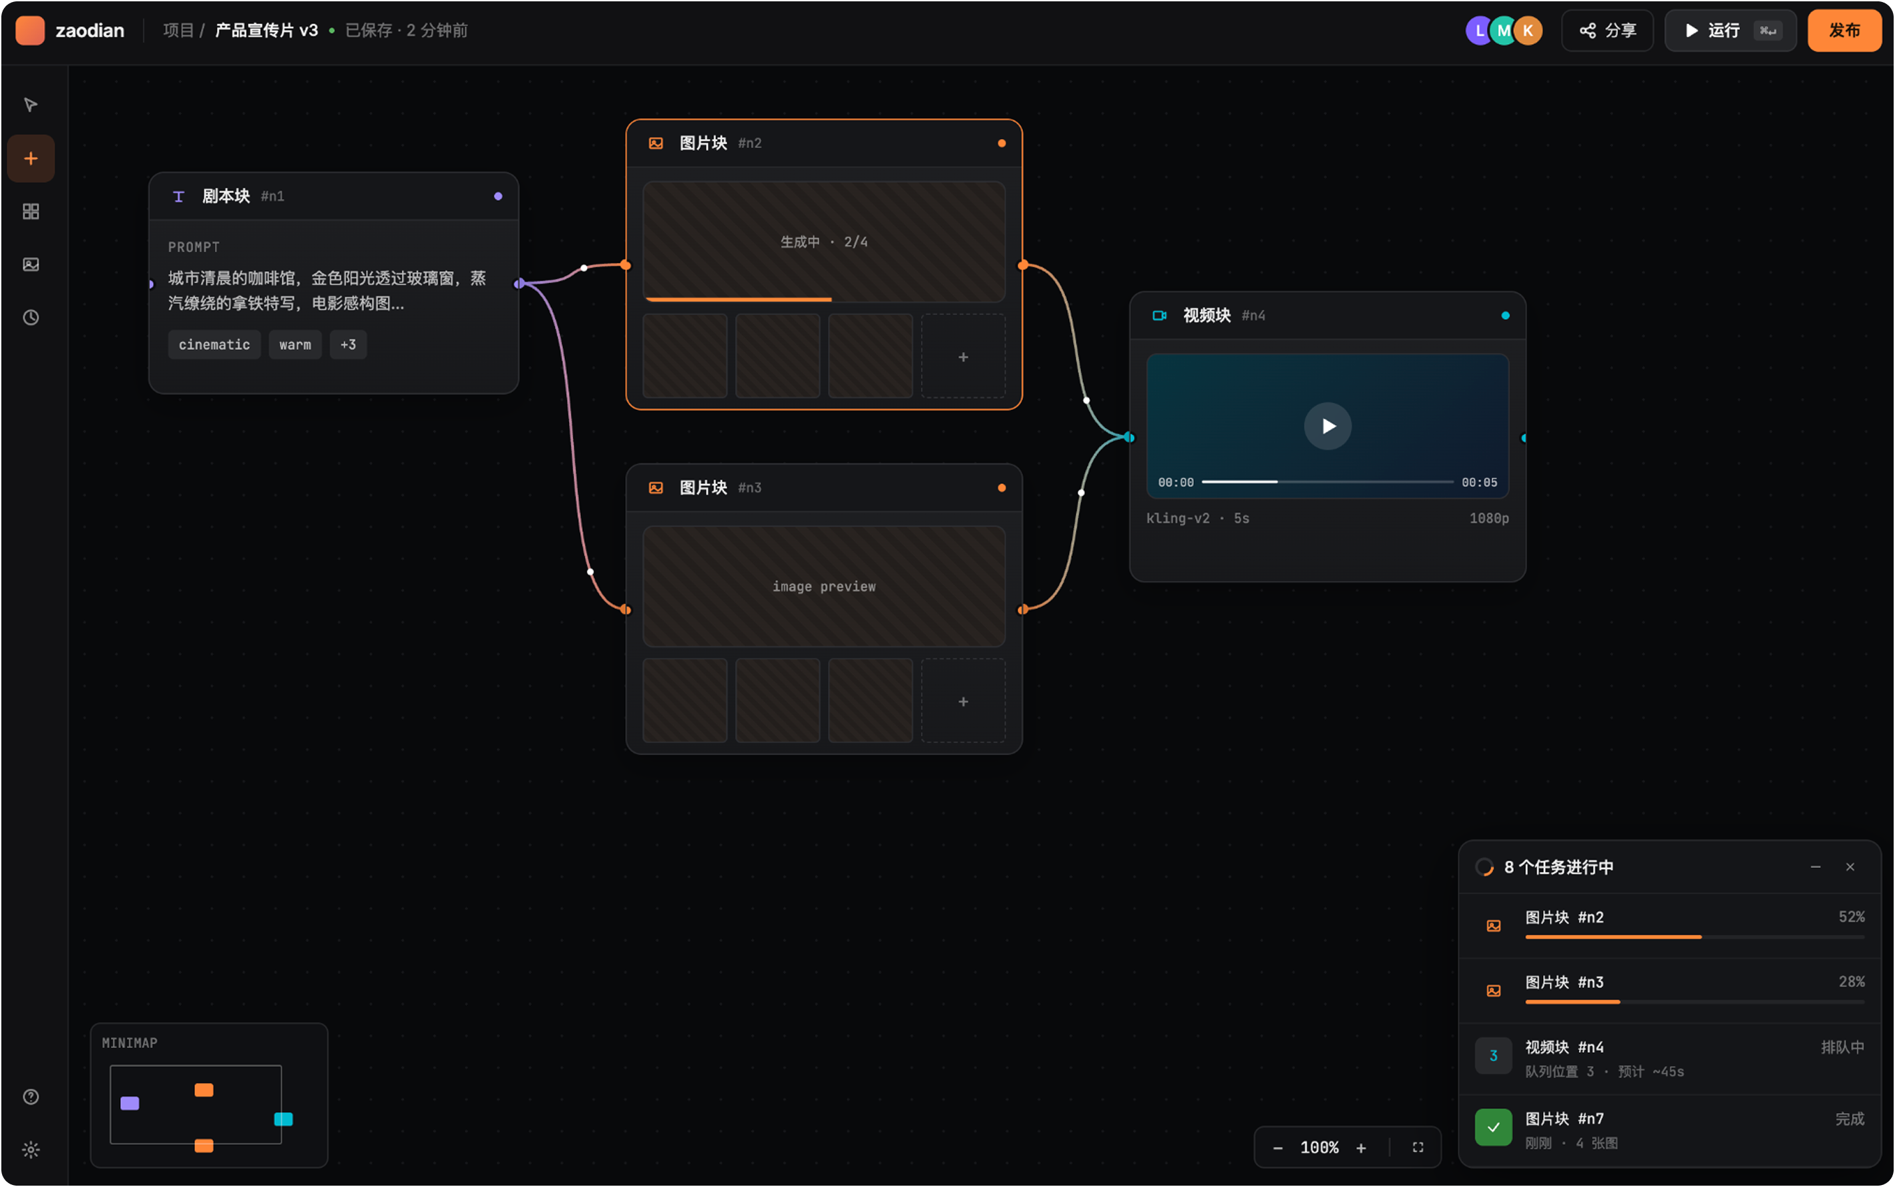This screenshot has height=1187, width=1895.
Task: Open the blocks grid panel icon
Action: click(x=31, y=211)
